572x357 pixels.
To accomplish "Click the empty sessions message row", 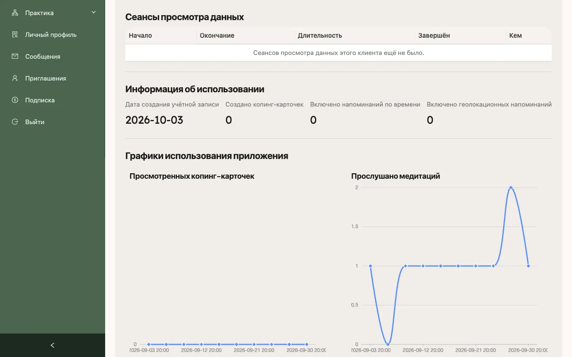I will click(339, 53).
